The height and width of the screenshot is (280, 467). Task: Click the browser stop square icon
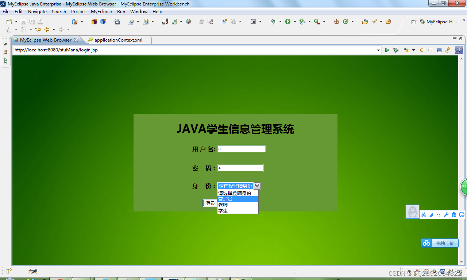coord(439,50)
